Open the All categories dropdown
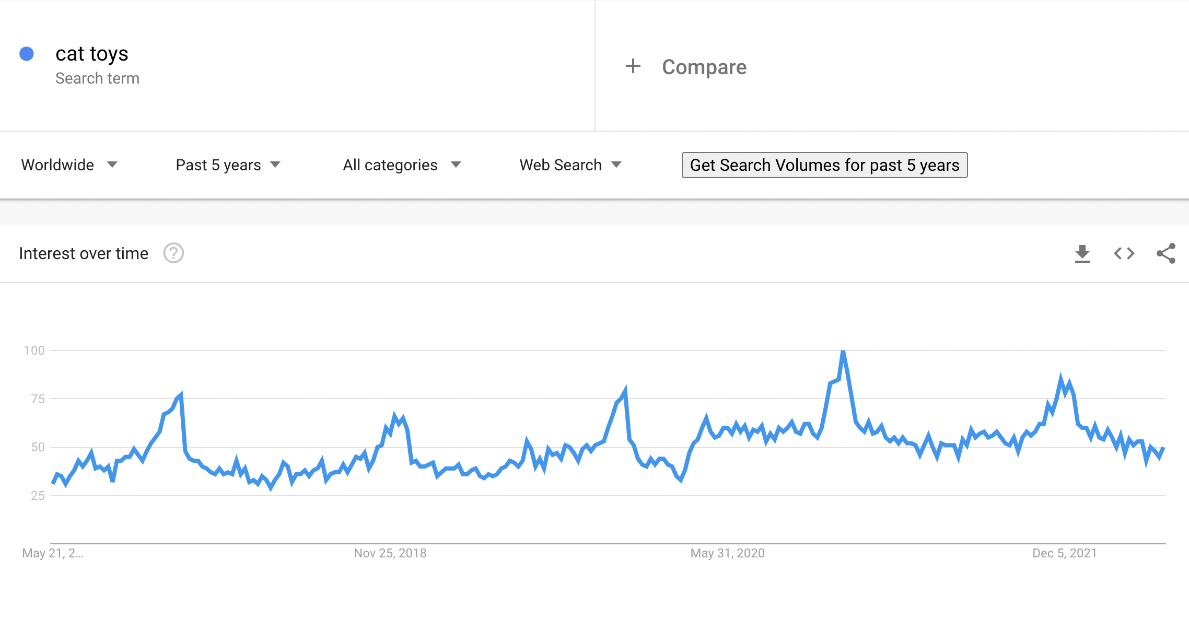 click(402, 165)
